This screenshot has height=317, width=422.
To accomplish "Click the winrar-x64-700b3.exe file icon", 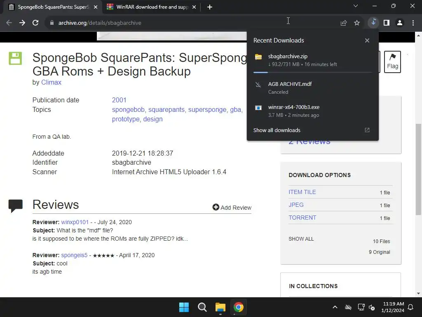I will (x=258, y=108).
